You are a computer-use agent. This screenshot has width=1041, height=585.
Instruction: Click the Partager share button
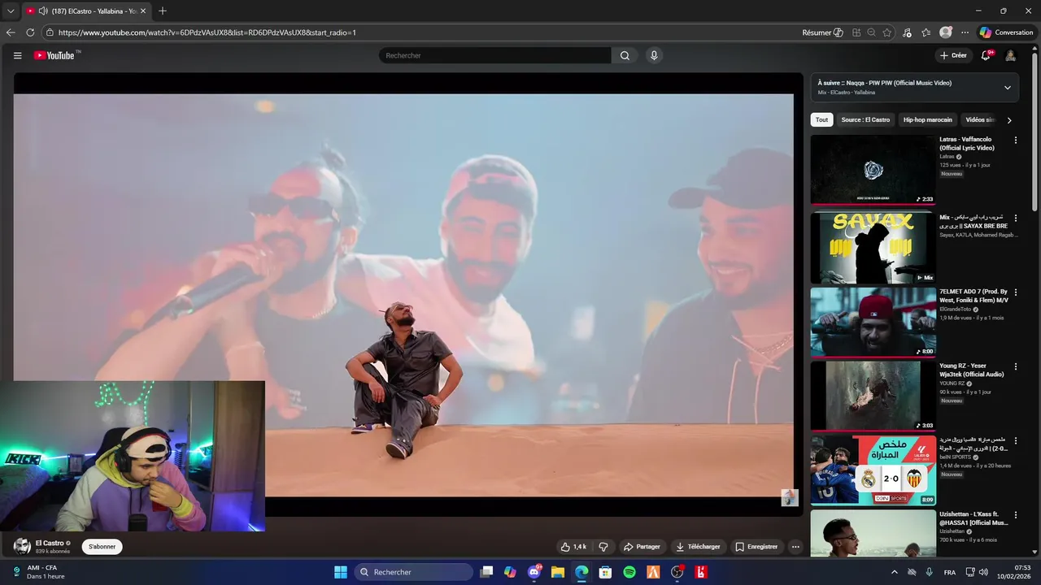pos(642,547)
